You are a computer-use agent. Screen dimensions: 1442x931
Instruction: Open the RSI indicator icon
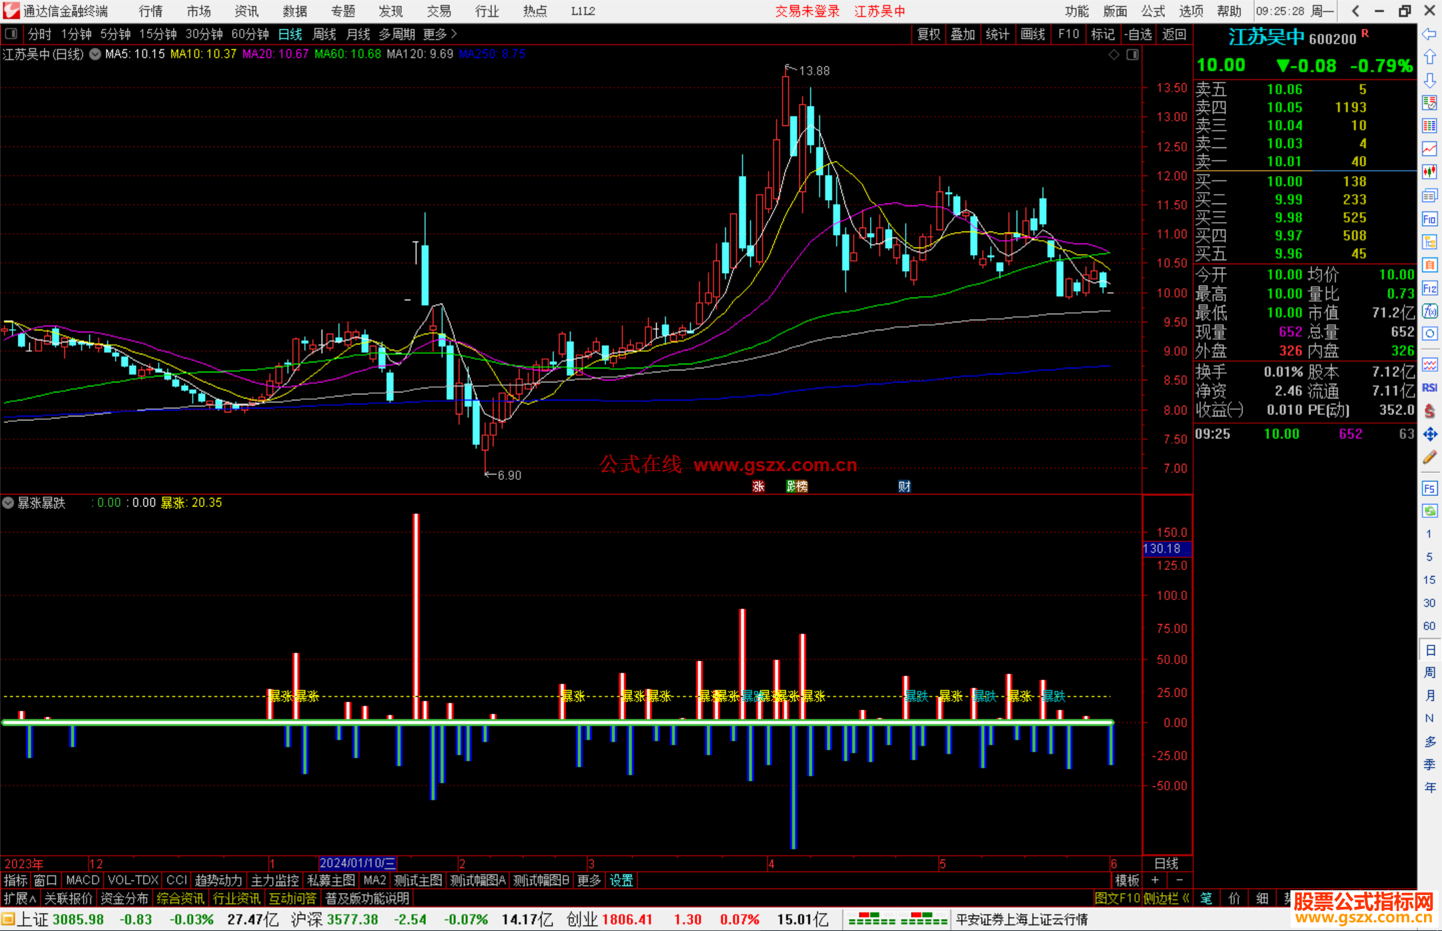tap(1429, 388)
